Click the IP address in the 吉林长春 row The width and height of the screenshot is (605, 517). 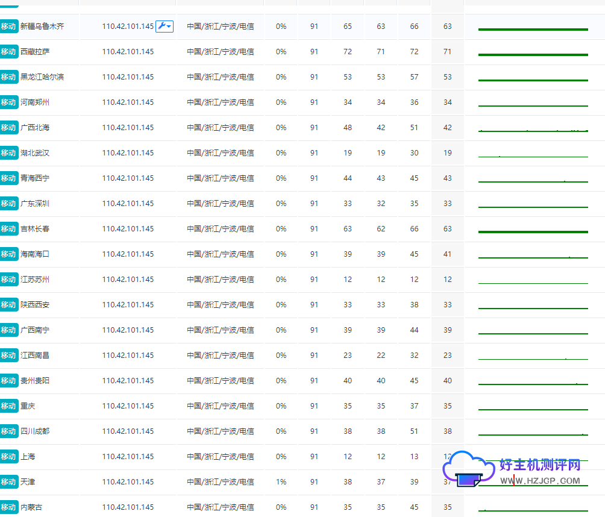pyautogui.click(x=128, y=229)
